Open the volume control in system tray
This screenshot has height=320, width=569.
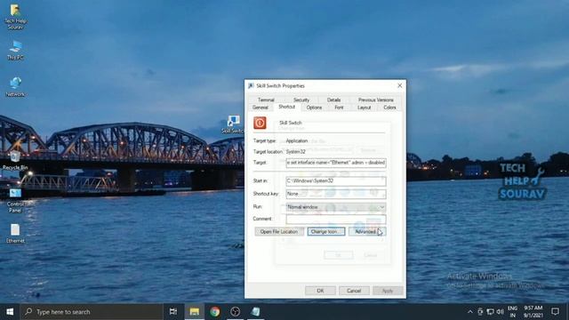point(501,312)
